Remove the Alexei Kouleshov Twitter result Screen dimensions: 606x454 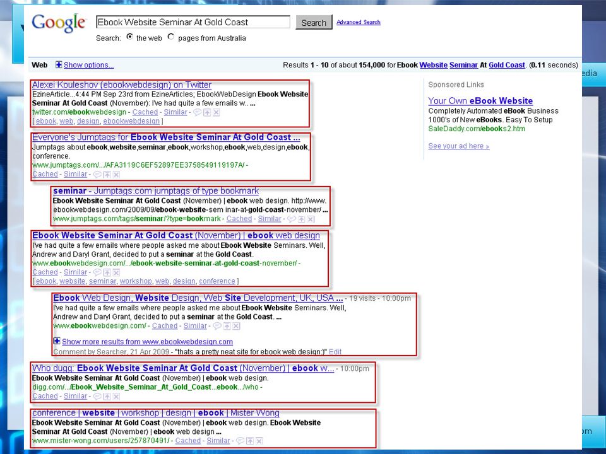pos(217,112)
